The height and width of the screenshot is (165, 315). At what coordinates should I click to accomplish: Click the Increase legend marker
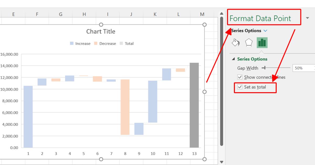click(72, 43)
